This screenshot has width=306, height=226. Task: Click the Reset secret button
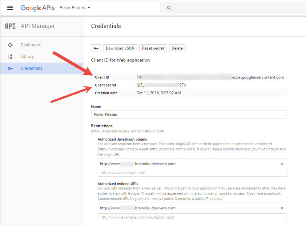pyautogui.click(x=153, y=48)
